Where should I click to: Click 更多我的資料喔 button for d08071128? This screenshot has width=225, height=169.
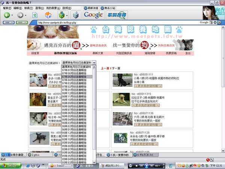pyautogui.click(x=144, y=144)
